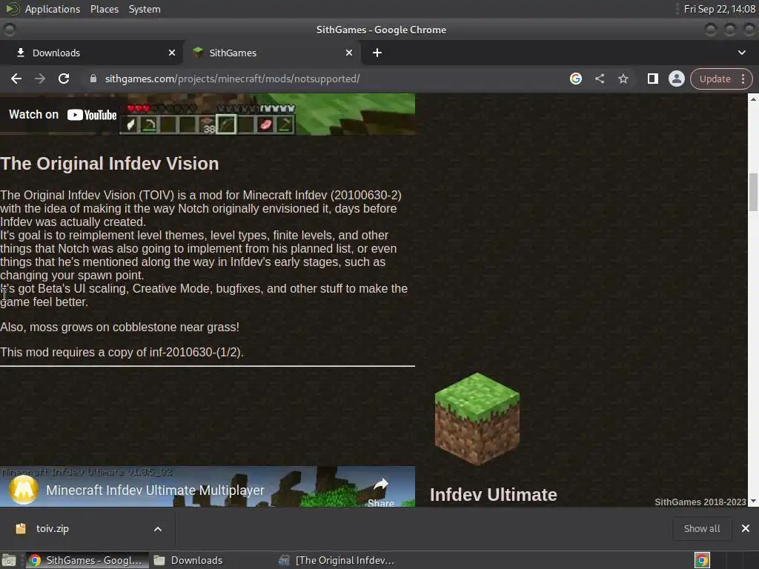Close the SithGames tab
Image resolution: width=759 pixels, height=569 pixels.
[349, 53]
